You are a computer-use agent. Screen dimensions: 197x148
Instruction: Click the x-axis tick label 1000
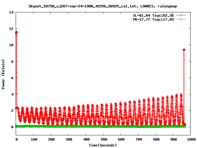(x=191, y=139)
